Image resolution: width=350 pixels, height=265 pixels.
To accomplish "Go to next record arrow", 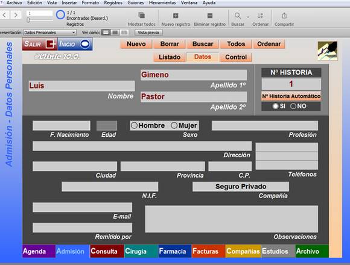I will coord(16,15).
